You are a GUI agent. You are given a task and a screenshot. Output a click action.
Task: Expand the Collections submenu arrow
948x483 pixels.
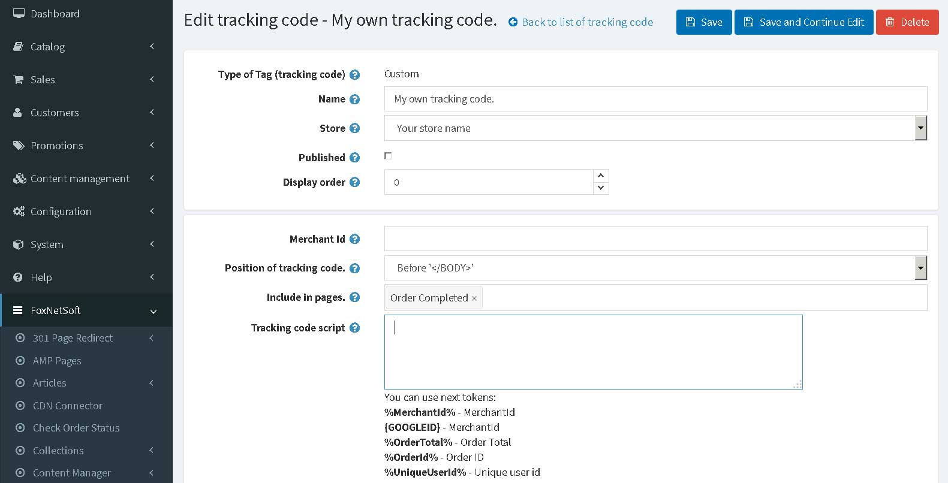[x=152, y=450]
